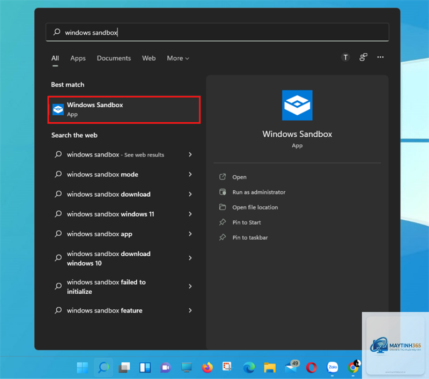The image size is (429, 379).
Task: Select Pin to Start
Action: point(247,222)
